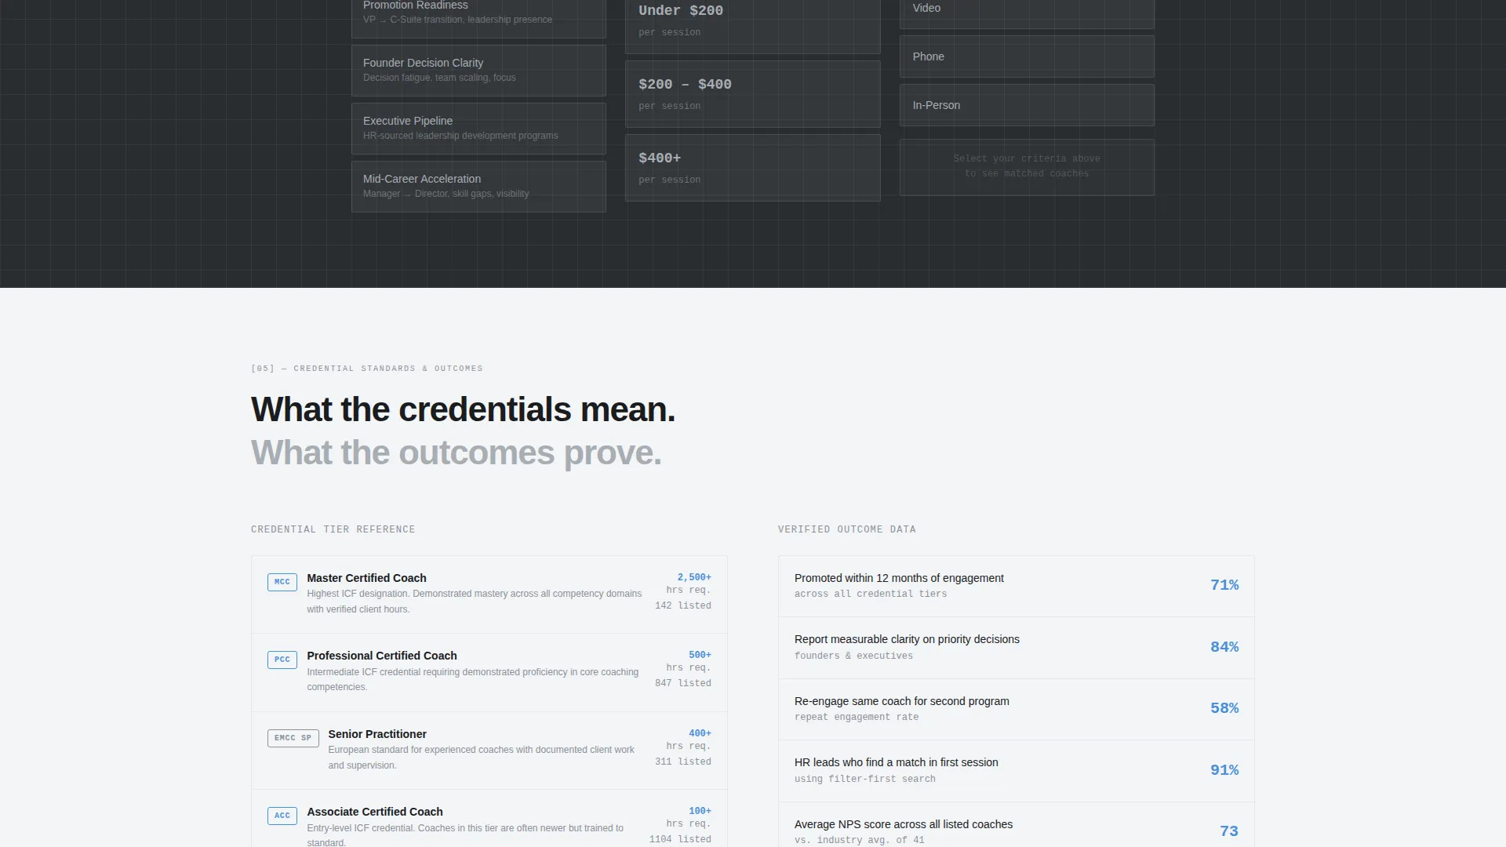This screenshot has width=1506, height=847.
Task: Click the 1104 listed count
Action: [x=680, y=839]
